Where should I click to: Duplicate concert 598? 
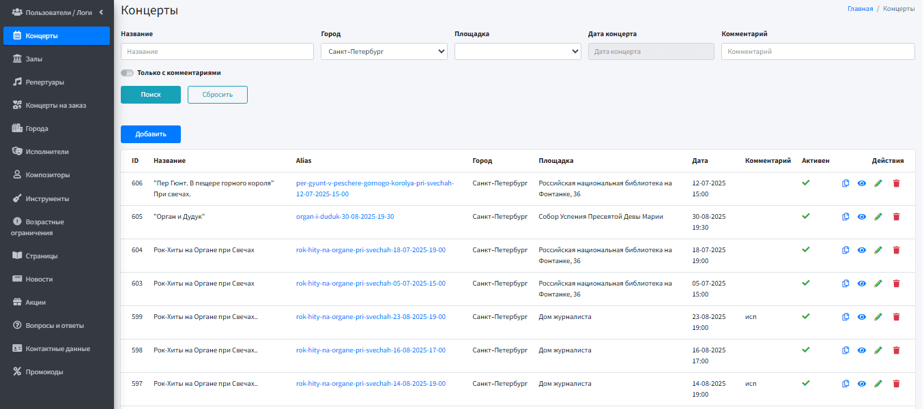(x=846, y=350)
